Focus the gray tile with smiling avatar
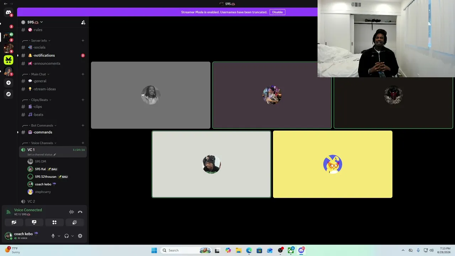The image size is (455, 256). tap(151, 95)
